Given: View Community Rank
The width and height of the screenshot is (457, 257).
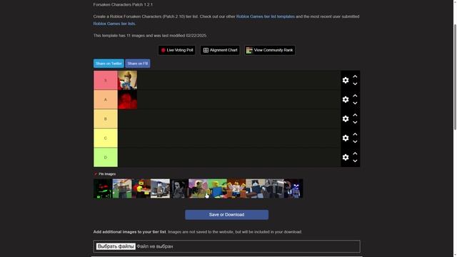Looking at the screenshot, I should [x=270, y=50].
